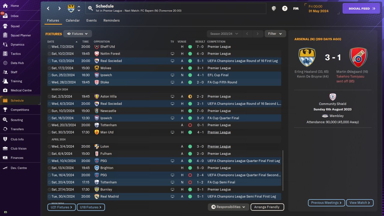Open the Previous Meetings link
The height and width of the screenshot is (216, 384).
coord(326,203)
